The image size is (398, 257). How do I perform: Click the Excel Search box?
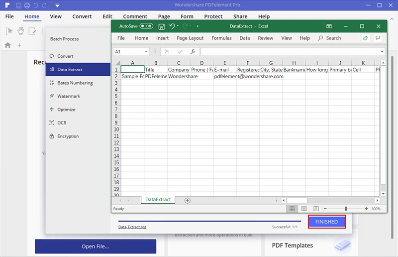[329, 38]
